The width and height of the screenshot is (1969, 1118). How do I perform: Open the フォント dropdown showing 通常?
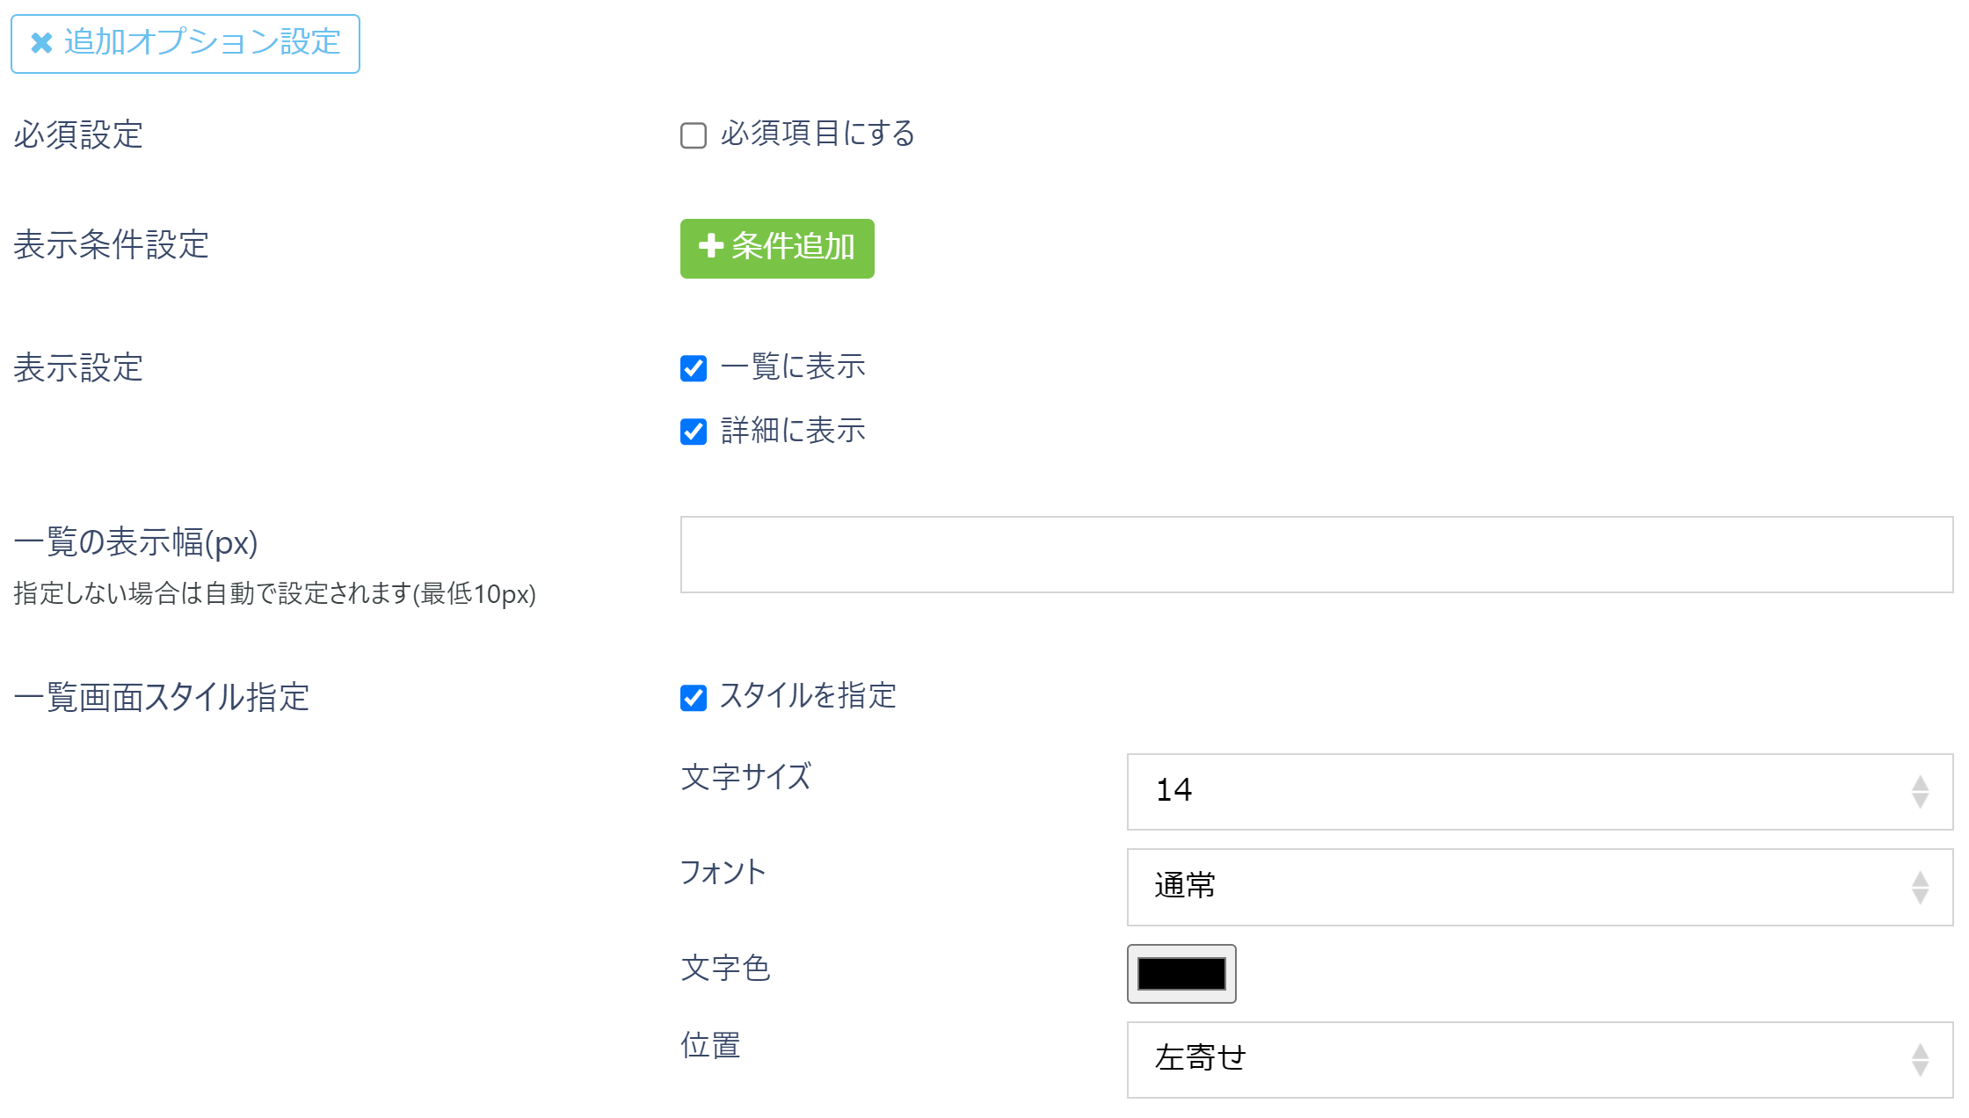click(1538, 887)
